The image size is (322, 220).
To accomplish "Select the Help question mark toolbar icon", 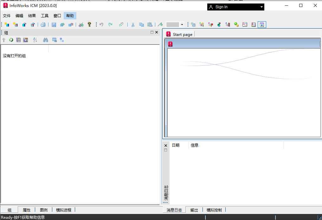I will tap(89, 24).
